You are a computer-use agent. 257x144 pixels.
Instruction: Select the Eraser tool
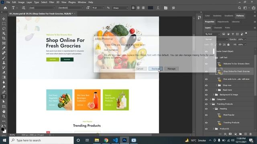tap(4, 72)
